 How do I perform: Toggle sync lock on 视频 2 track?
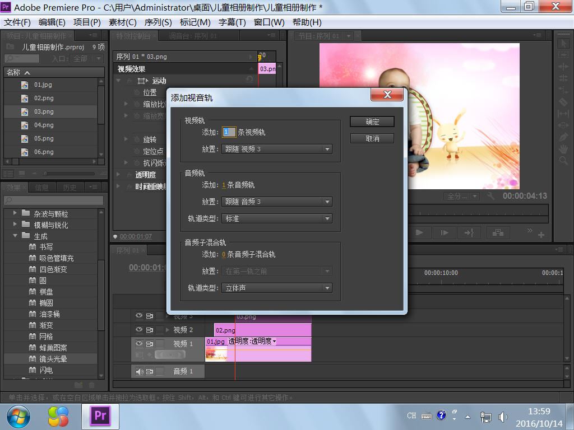tap(149, 329)
